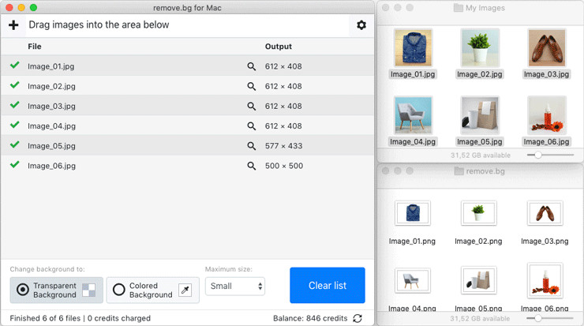Select Image_06.jpg bottle thumbnail in My Images

[547, 115]
